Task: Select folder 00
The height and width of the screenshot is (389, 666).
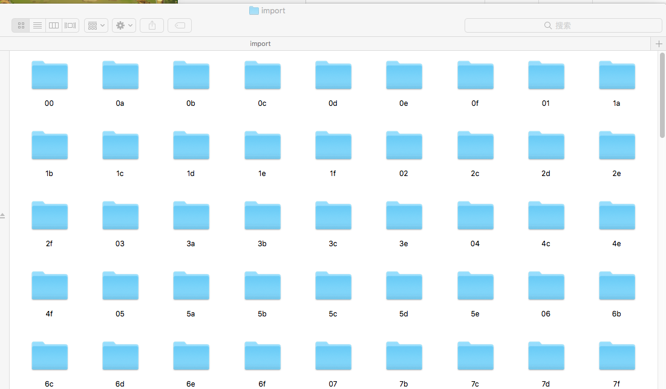Action: tap(49, 75)
